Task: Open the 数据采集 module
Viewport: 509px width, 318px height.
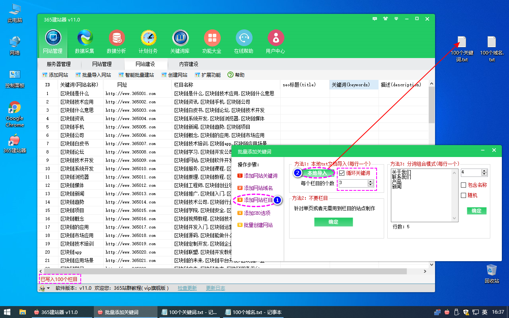Action: click(85, 42)
